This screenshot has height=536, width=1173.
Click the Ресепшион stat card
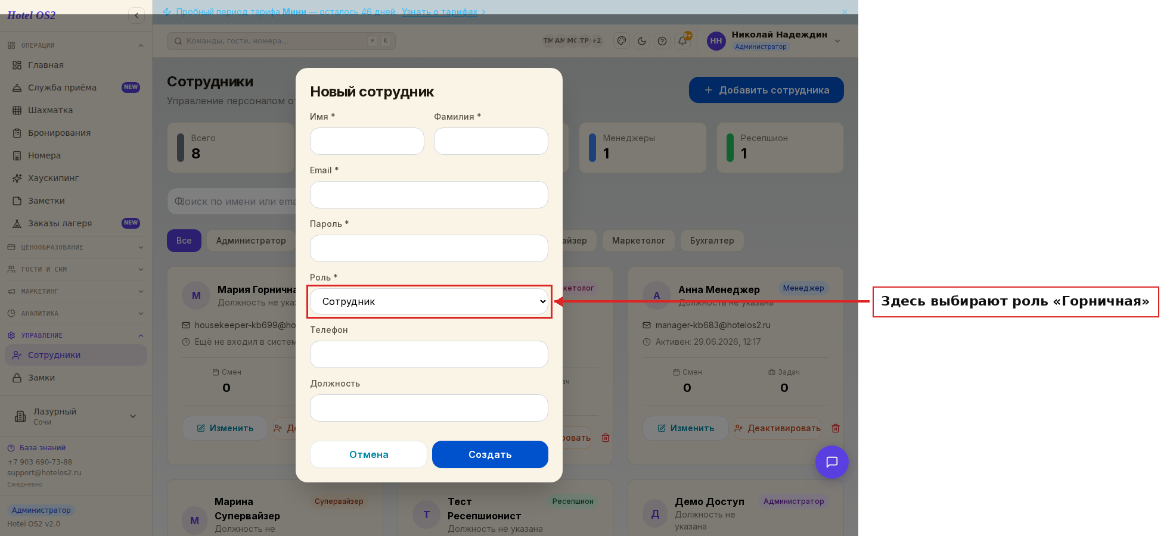780,148
